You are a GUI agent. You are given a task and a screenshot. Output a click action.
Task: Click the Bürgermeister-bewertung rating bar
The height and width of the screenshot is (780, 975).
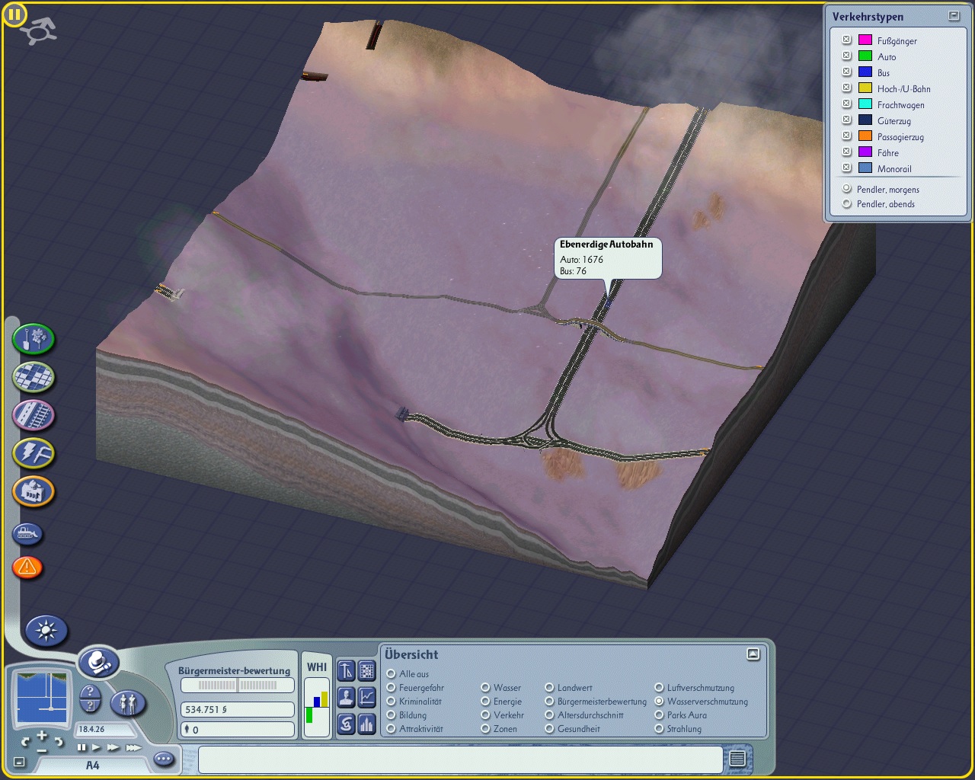click(x=238, y=686)
